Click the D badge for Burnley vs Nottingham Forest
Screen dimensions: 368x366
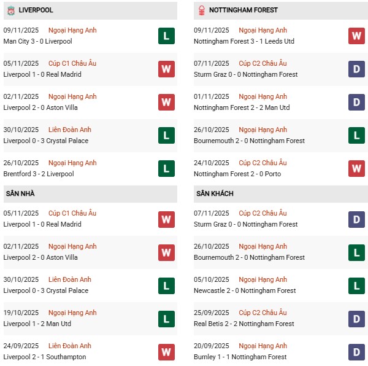tap(357, 352)
